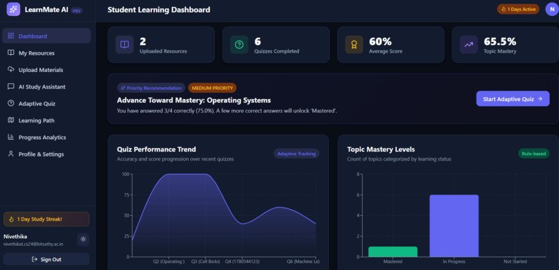Select Adaptive Quiz in sidebar

pyautogui.click(x=46, y=104)
